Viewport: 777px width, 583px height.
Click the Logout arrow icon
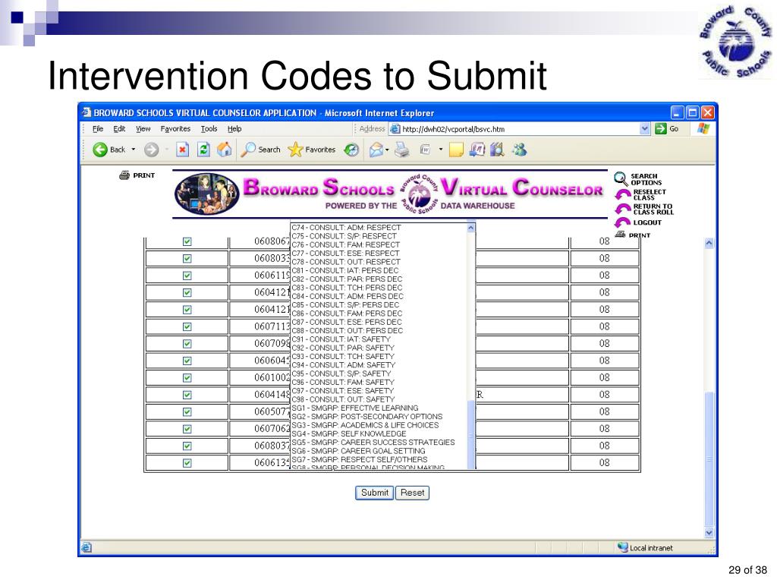[x=623, y=222]
